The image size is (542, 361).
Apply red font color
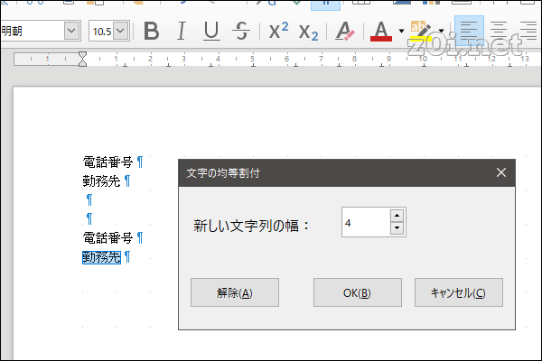tap(381, 31)
